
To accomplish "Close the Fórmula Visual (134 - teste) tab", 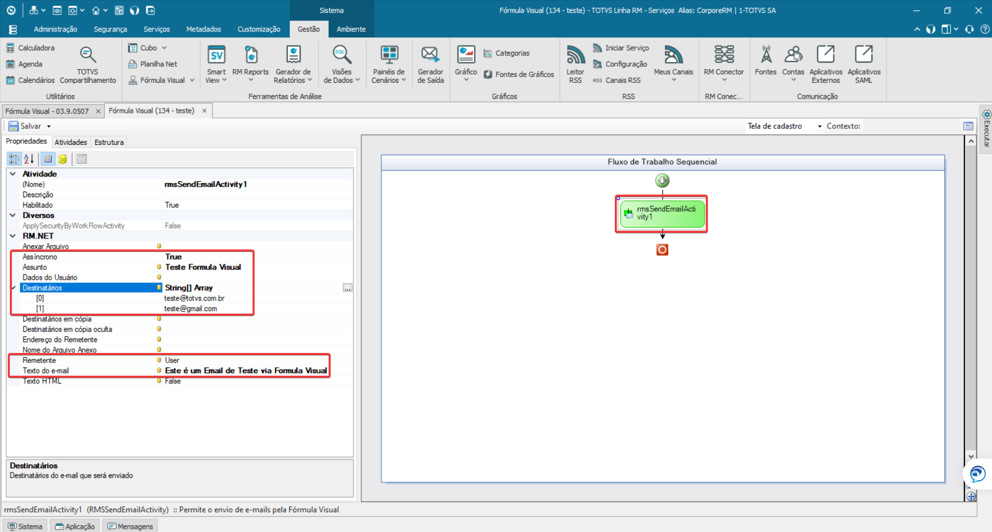I will click(x=204, y=111).
